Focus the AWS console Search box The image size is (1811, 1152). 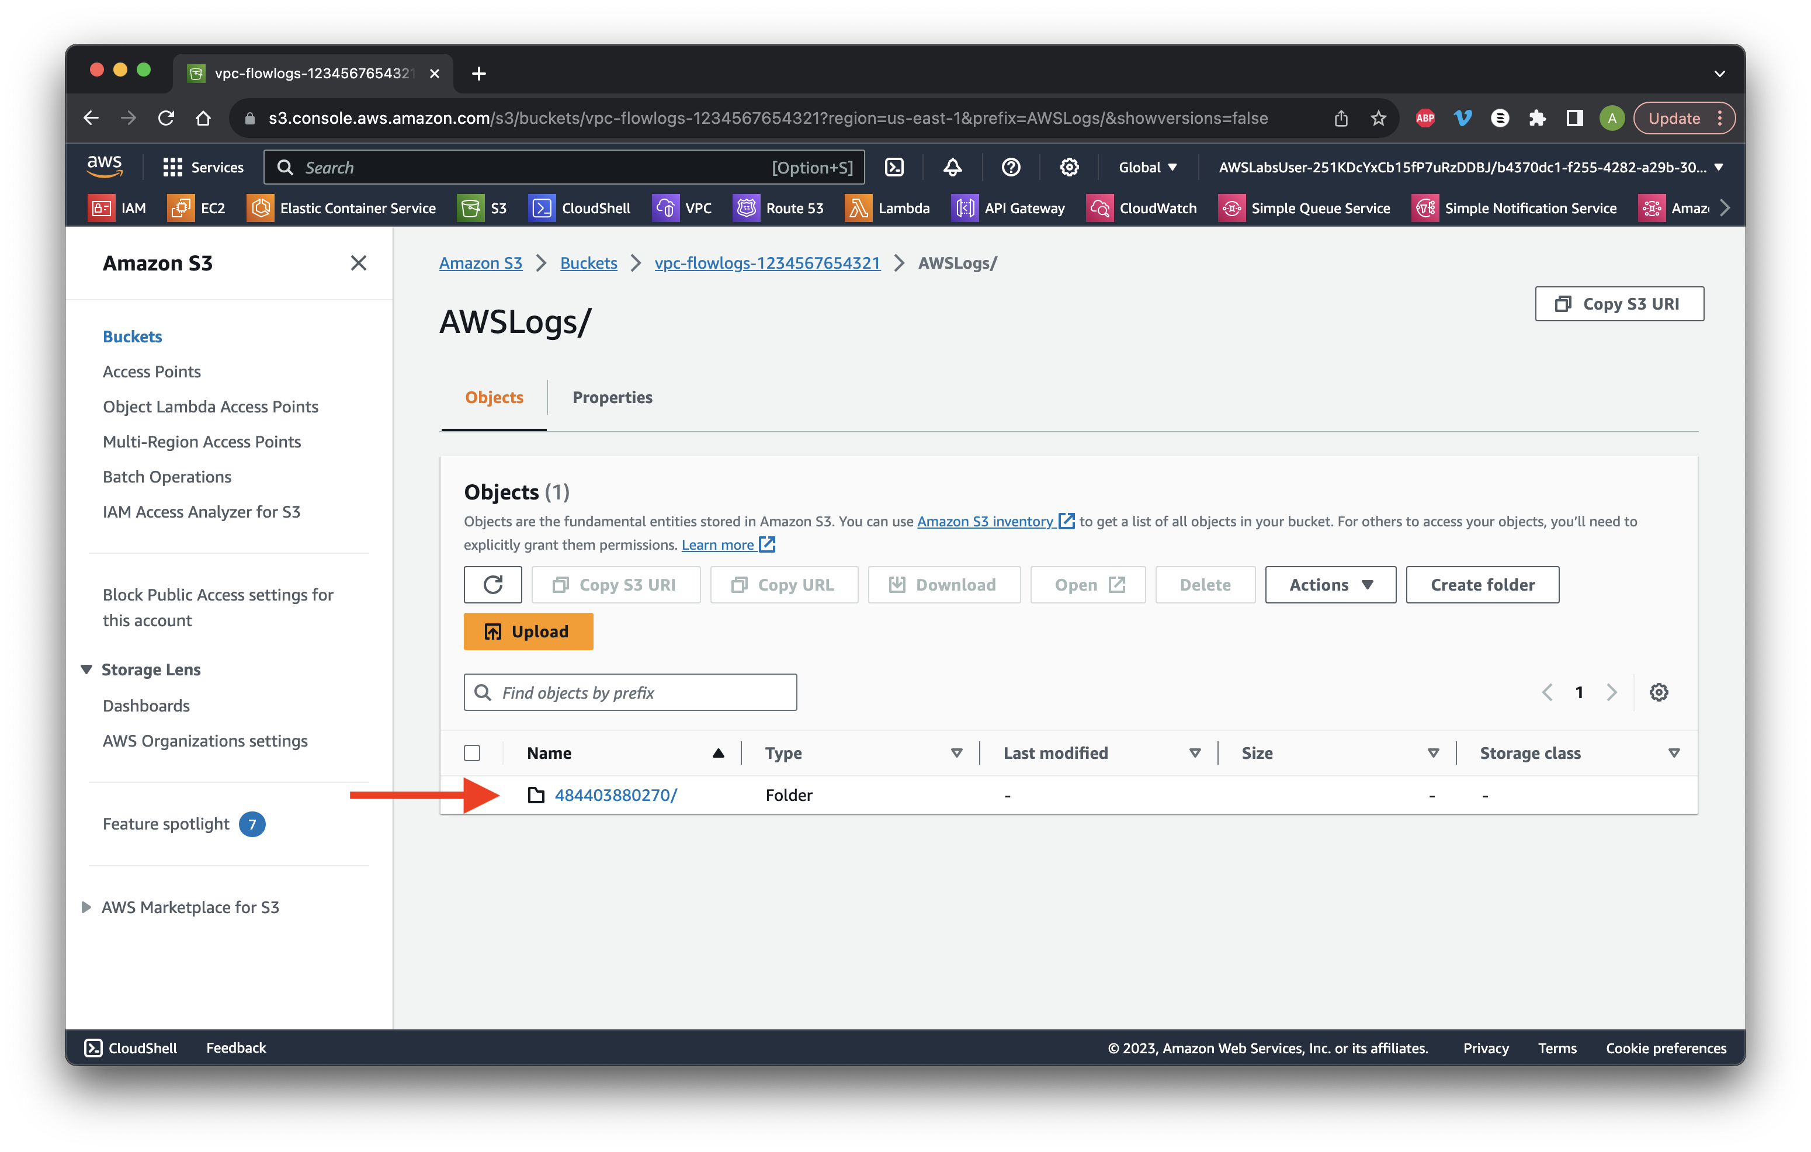click(x=564, y=167)
